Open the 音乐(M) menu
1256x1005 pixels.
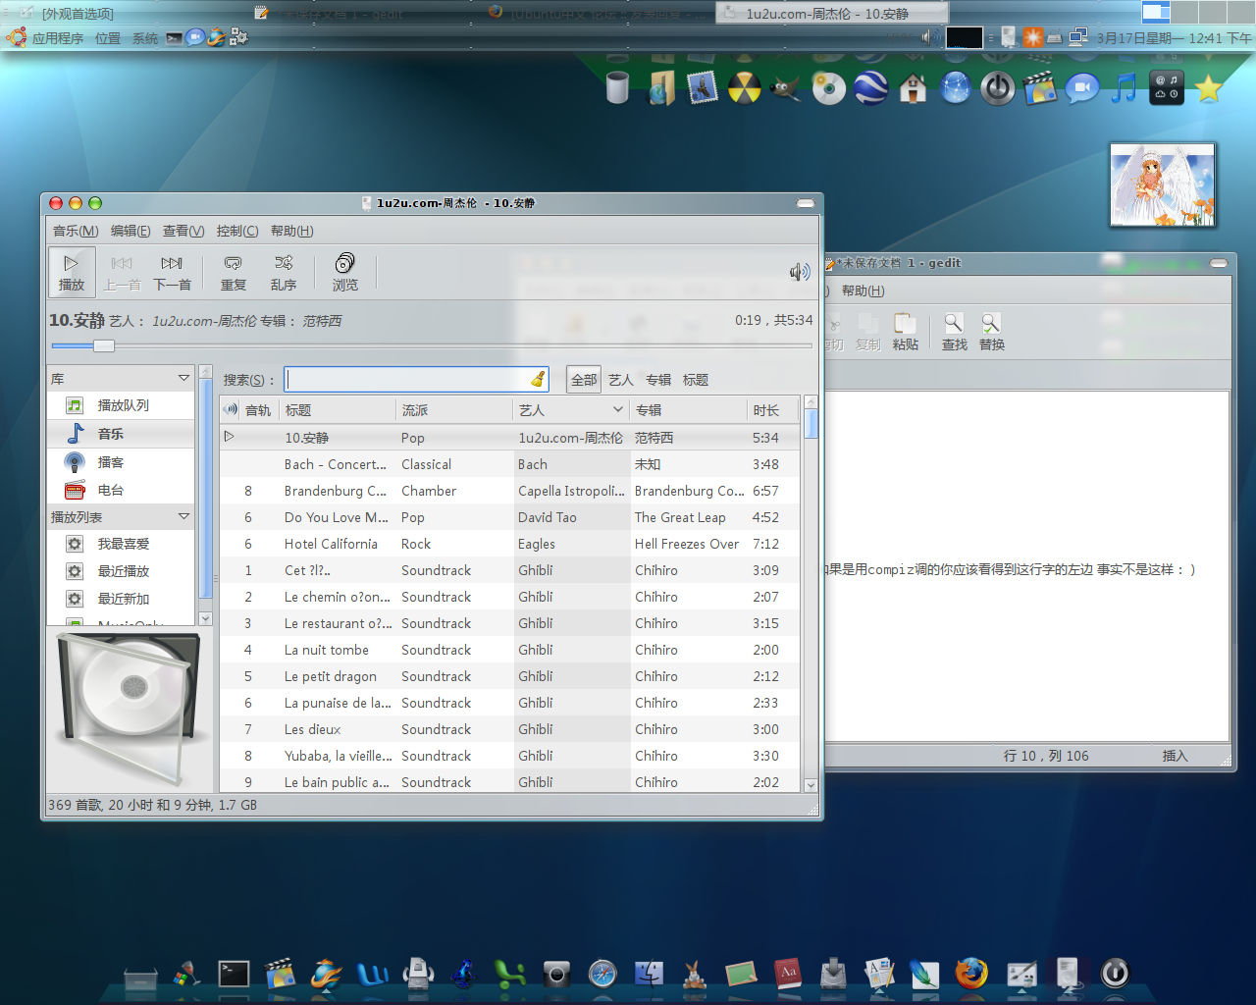tap(76, 231)
